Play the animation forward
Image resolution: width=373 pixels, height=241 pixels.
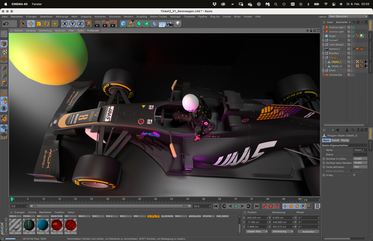236,206
